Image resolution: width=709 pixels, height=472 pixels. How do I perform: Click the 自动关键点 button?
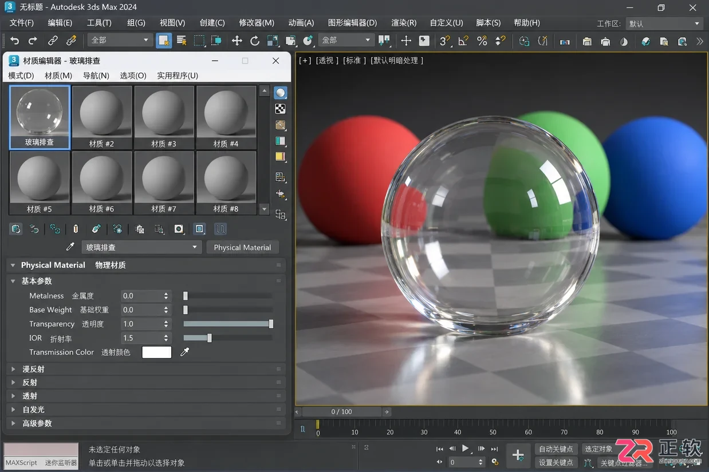(x=556, y=449)
